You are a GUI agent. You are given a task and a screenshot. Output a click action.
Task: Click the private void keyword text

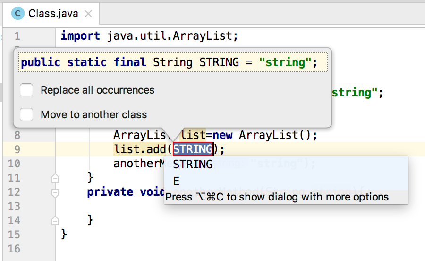(126, 192)
